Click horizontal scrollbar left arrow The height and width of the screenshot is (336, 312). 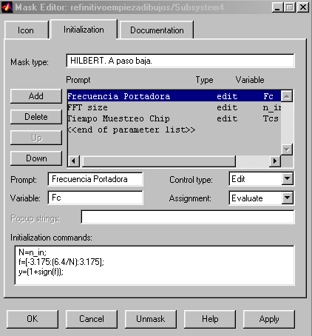pos(73,161)
